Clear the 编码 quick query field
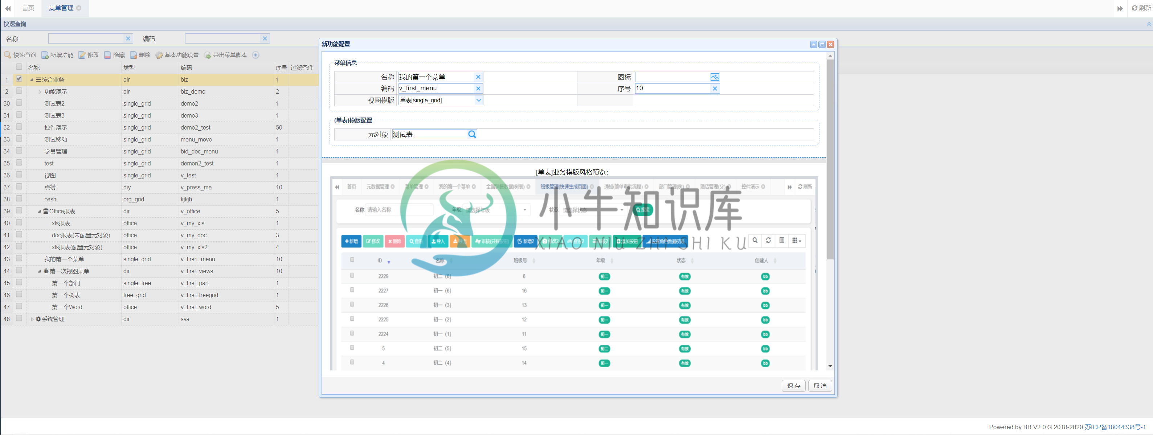 265,38
